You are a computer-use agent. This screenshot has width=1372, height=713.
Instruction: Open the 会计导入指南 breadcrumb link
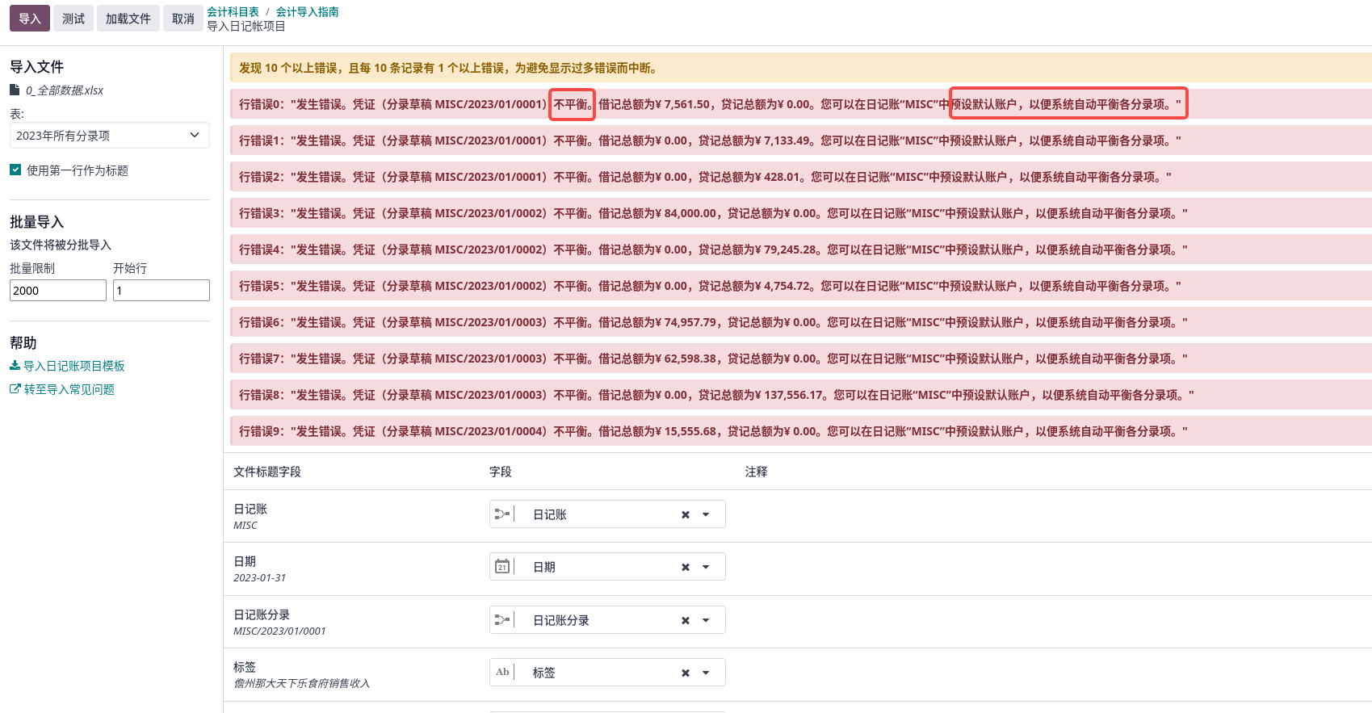click(307, 11)
